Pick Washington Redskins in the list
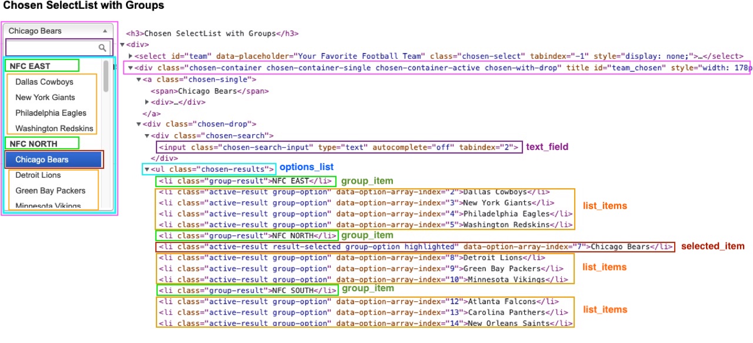Screen dimensions: 753x343 (x=54, y=128)
